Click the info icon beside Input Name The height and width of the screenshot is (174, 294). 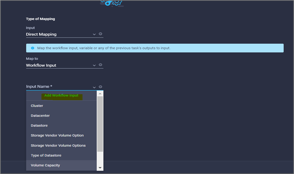click(101, 87)
